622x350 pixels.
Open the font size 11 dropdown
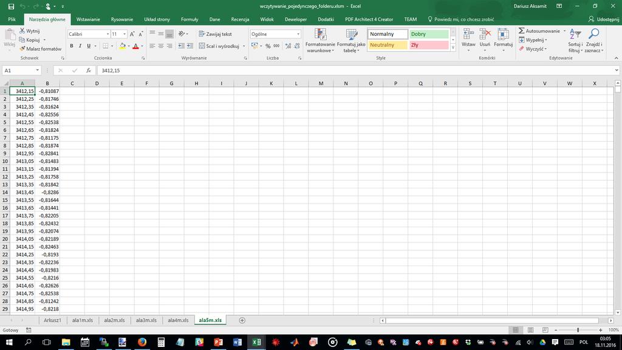[124, 34]
